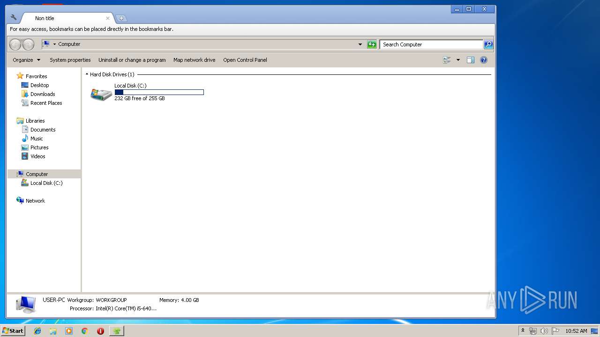Open the Music library
The image size is (600, 337).
point(37,139)
